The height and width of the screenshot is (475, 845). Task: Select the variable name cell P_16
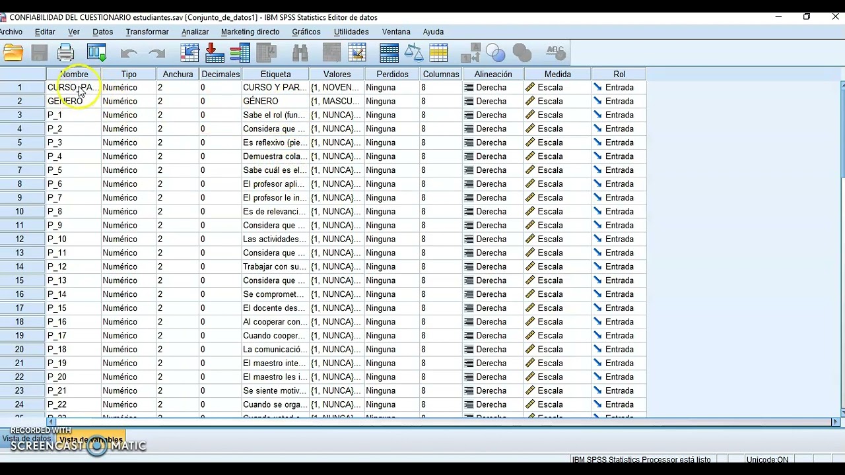pos(73,322)
